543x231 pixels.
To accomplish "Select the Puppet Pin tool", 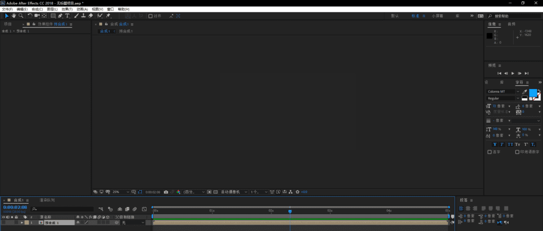I will 108,16.
